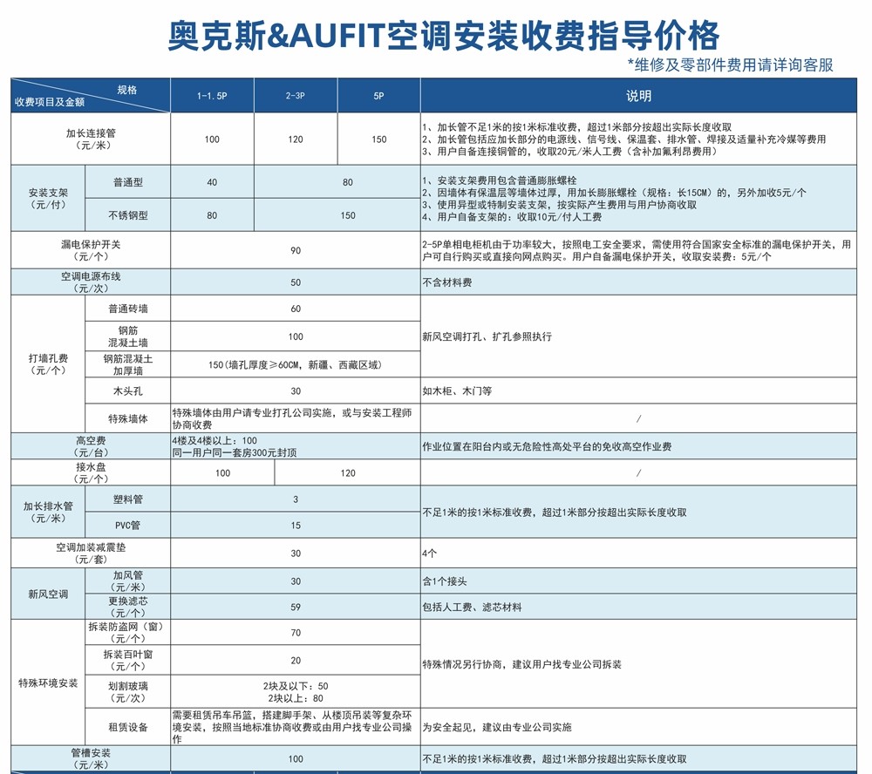Click the 不含材料费 note
872x774 pixels.
447,282
